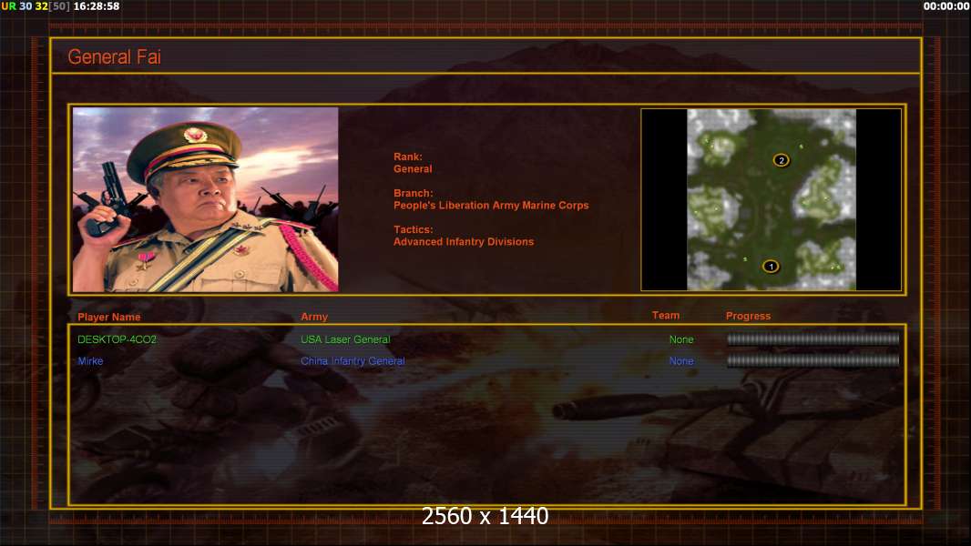Click the DESKTOP-4CO2 loading progress bar
The width and height of the screenshot is (971, 546).
[813, 339]
